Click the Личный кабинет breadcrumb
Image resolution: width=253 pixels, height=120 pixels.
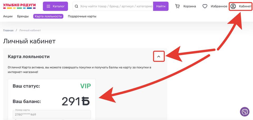pyautogui.click(x=30, y=30)
